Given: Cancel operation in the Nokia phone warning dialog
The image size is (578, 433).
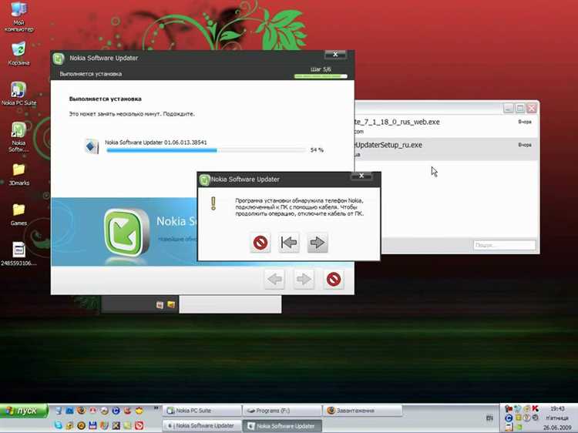Looking at the screenshot, I should coord(260,243).
